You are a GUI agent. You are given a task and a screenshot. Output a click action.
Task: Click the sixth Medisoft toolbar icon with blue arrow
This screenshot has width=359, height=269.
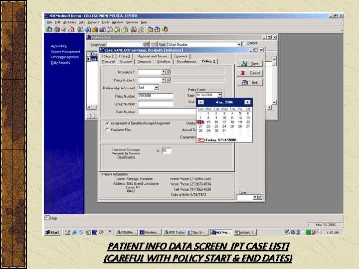coord(88,29)
